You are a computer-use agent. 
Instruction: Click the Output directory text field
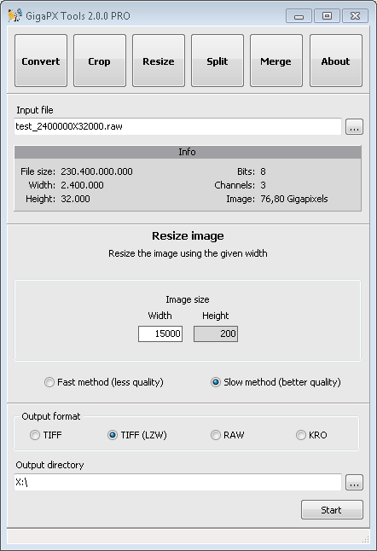pyautogui.click(x=177, y=482)
